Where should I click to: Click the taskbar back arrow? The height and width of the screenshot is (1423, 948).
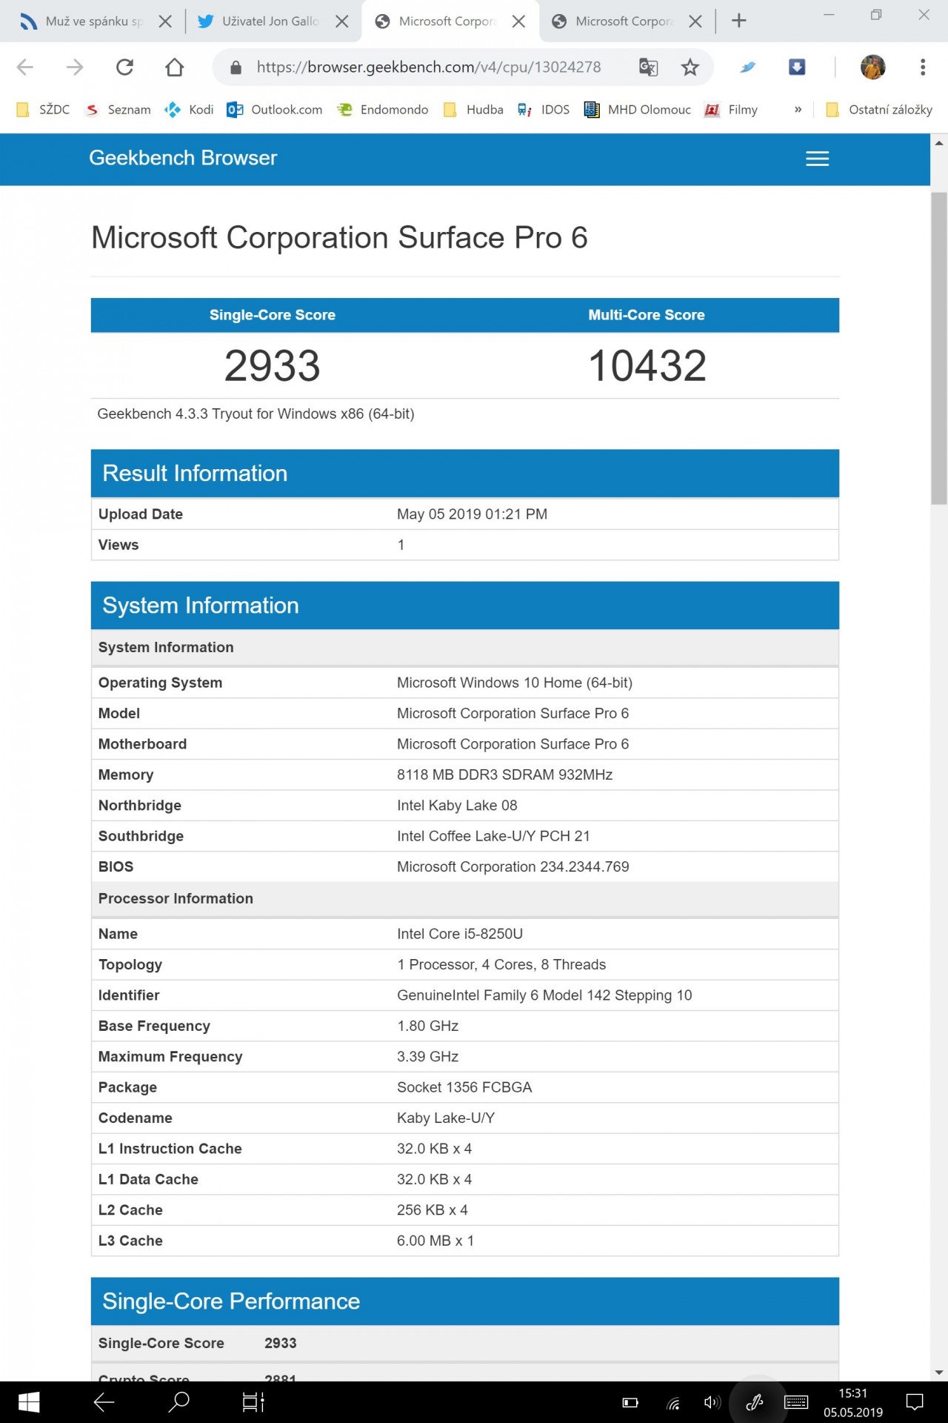tap(104, 1402)
